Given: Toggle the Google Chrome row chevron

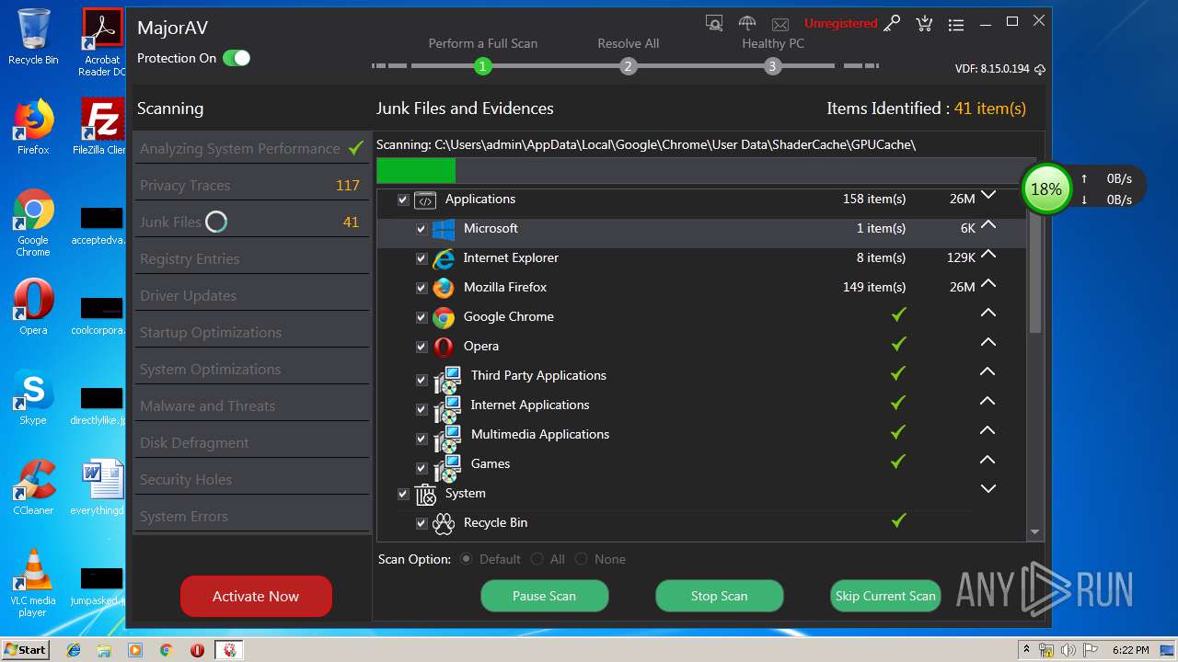Looking at the screenshot, I should point(988,313).
